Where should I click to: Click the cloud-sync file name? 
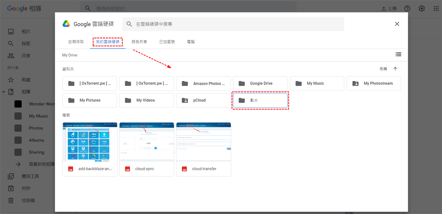(x=145, y=169)
